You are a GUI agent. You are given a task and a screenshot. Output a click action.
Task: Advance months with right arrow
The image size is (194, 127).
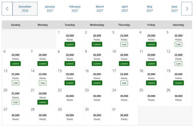(187, 9)
